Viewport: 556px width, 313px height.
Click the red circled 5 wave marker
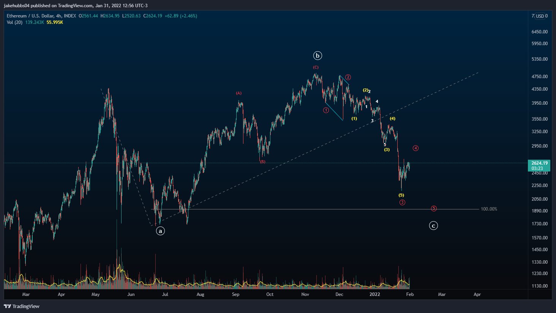click(x=434, y=208)
